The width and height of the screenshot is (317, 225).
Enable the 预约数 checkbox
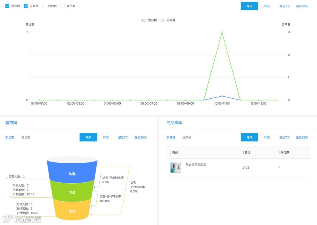[44, 6]
